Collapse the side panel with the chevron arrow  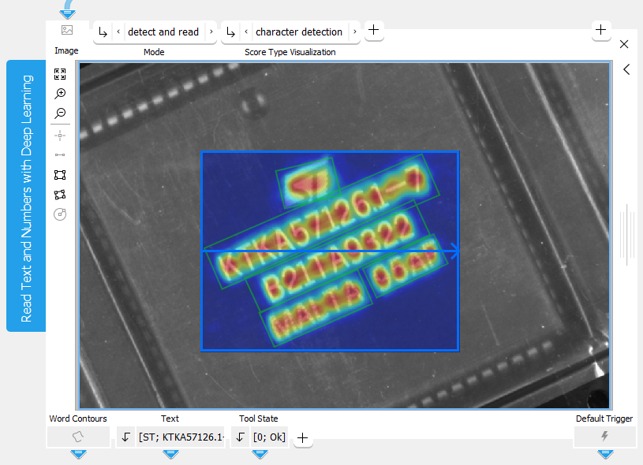(x=626, y=69)
